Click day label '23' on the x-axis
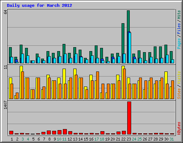Viewport: 183px width, 143px height. [x=129, y=139]
